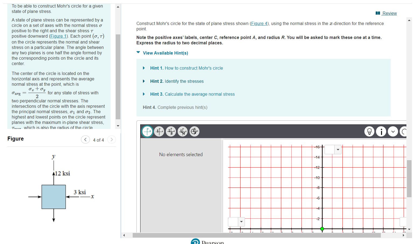Open the horizontal axis label dropdown at left
415x244 pixels.
pyautogui.click(x=236, y=222)
